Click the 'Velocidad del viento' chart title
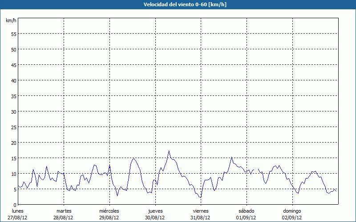Screen dimensions: 356x222 click(x=178, y=4)
